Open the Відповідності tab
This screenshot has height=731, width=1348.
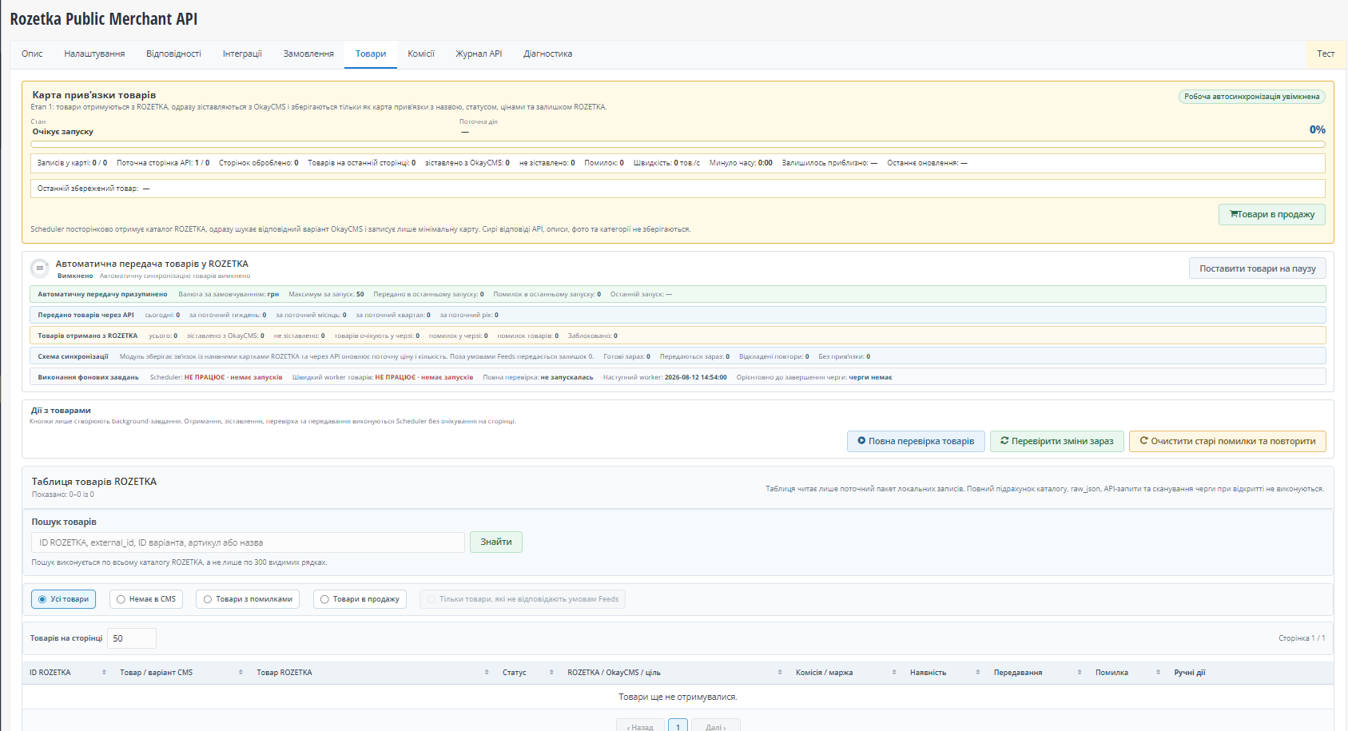pyautogui.click(x=173, y=54)
